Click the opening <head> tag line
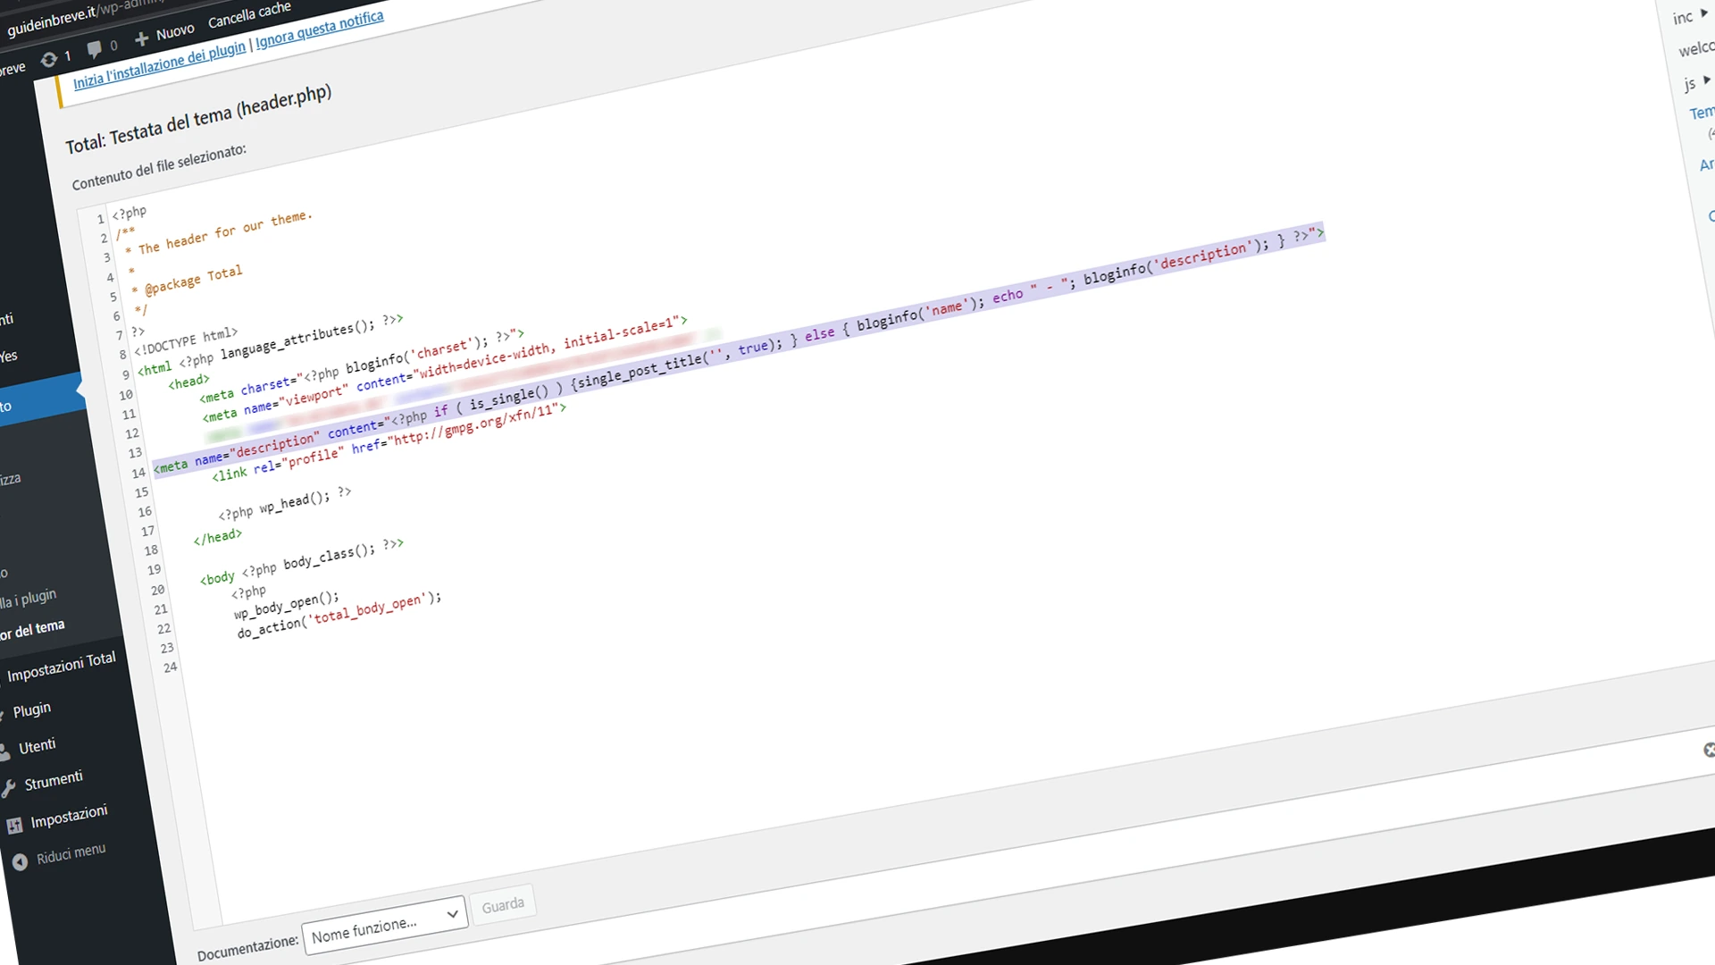Screen dimensions: 1715x965 (188, 382)
